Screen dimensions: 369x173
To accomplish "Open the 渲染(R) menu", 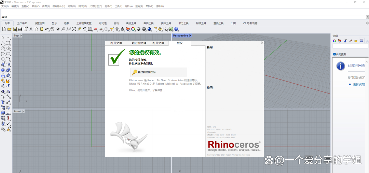I will tap(139, 6).
